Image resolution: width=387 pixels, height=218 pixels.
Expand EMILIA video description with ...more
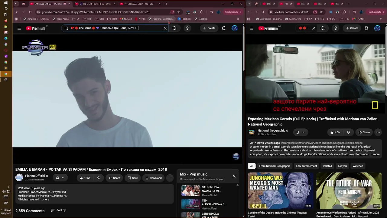tap(45, 200)
